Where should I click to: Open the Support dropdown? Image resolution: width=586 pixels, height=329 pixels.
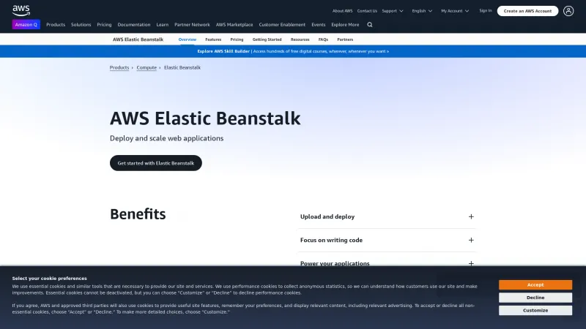(393, 11)
